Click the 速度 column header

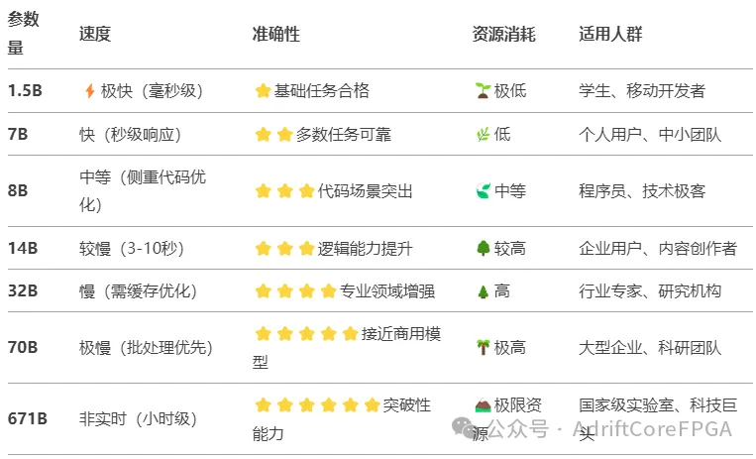pyautogui.click(x=95, y=35)
